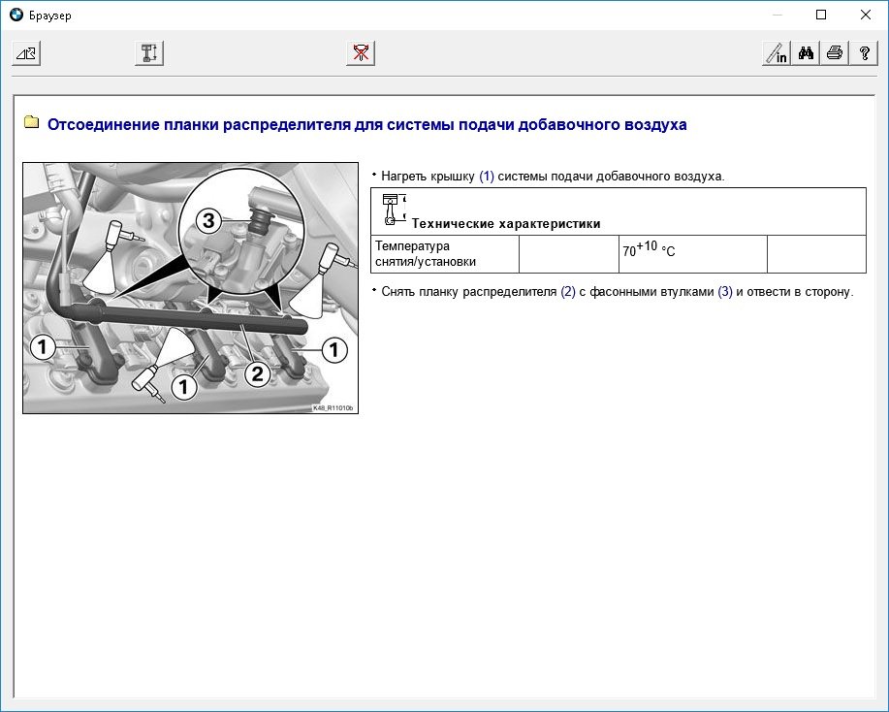The image size is (889, 712).
Task: Click the inch units conversion icon
Action: point(776,53)
